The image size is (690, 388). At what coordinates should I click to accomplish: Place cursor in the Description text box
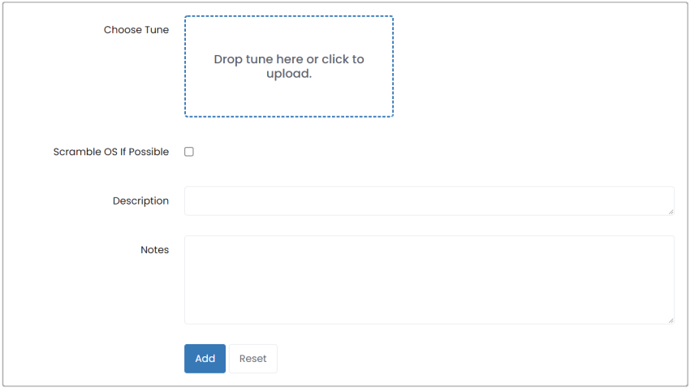tap(429, 201)
